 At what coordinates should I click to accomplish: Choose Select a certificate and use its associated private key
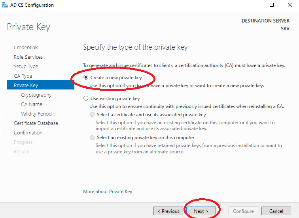[x=92, y=114]
